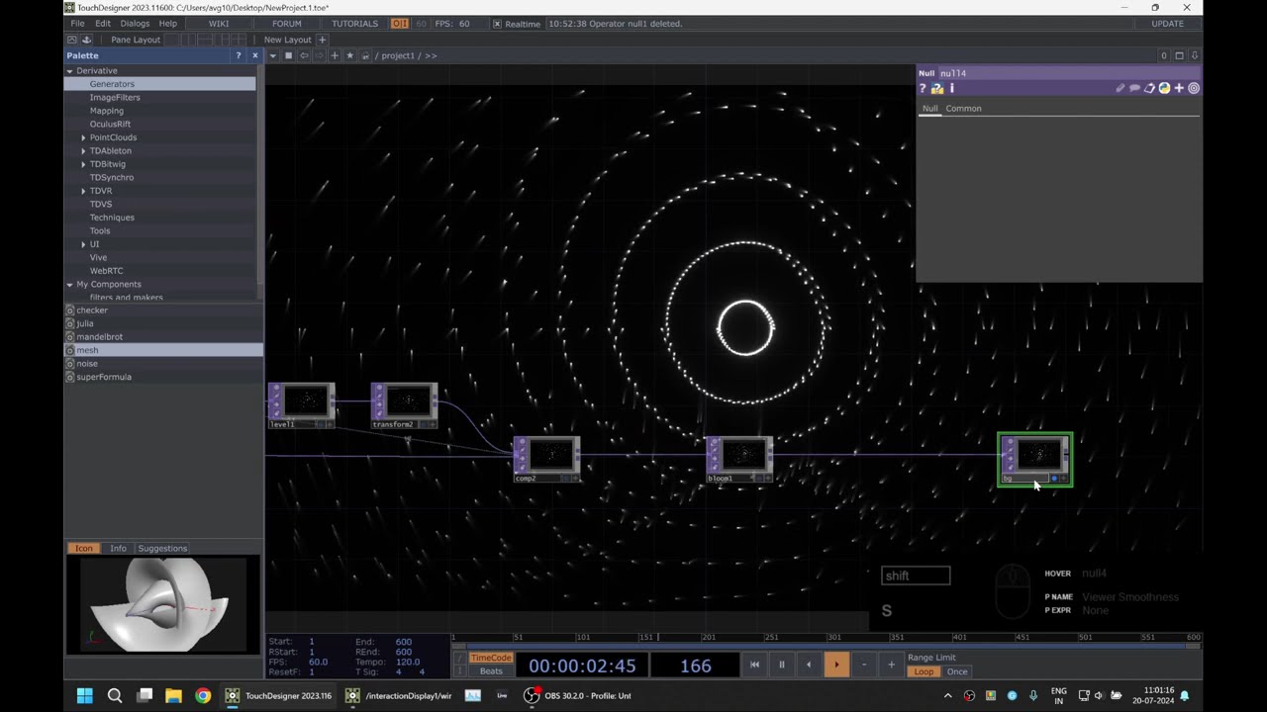Click the current frame field showing 166
Screen dimensions: 1267x712
coord(695,666)
